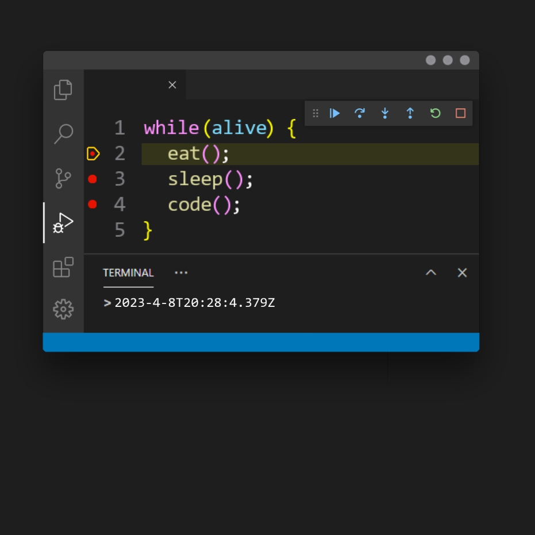This screenshot has height=535, width=535.
Task: Maximize the terminal panel with chevron
Action: pos(431,272)
